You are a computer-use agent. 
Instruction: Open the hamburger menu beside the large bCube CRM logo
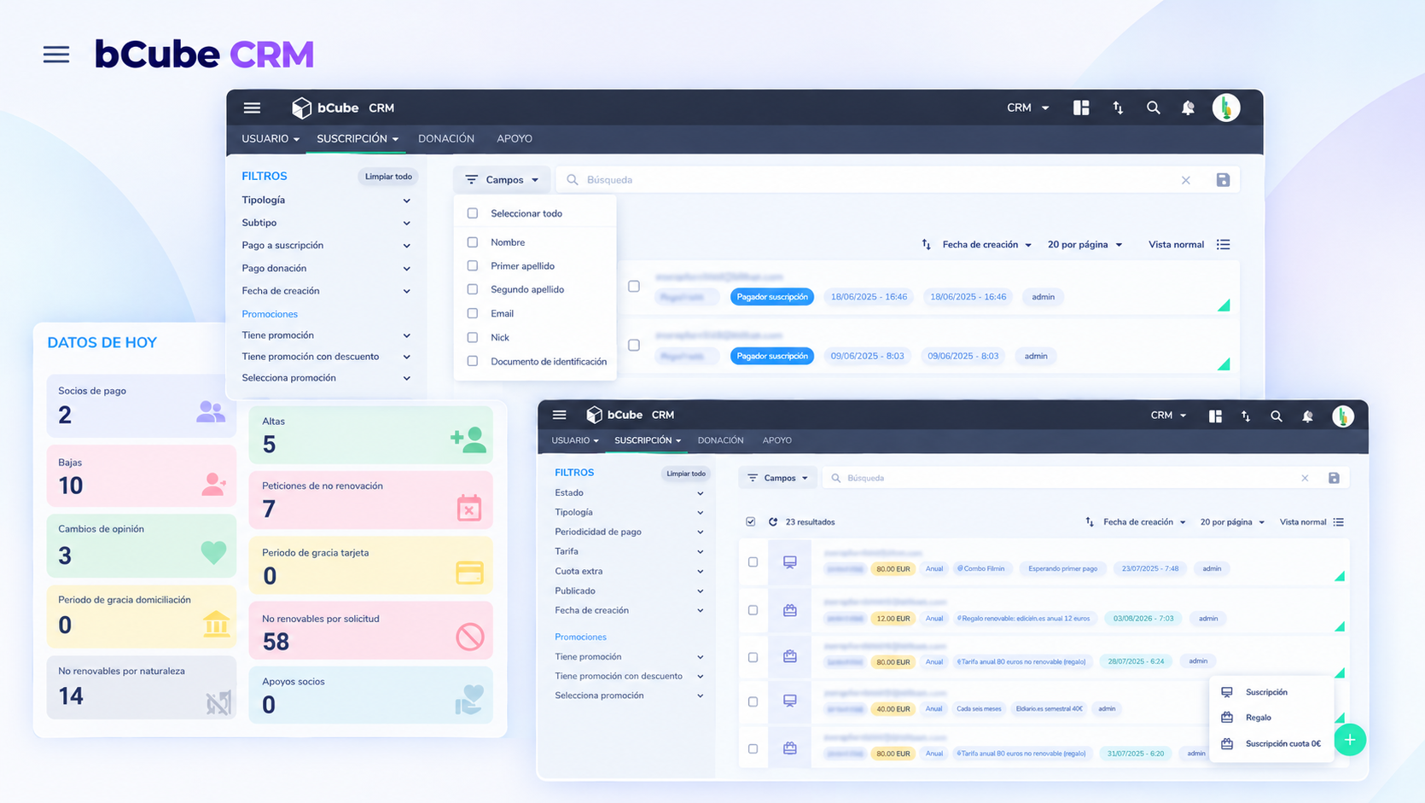[56, 55]
